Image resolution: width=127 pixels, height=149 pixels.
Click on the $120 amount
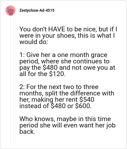(57, 74)
